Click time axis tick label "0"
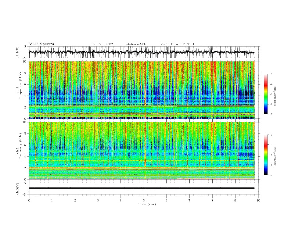Image resolution: width=291 pixels, height=225 pixels. 29,200
